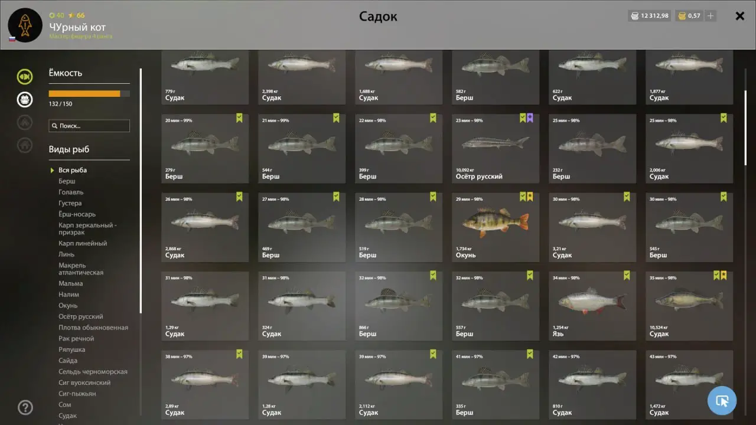Open the ЧУрный кот player avatar

click(25, 25)
